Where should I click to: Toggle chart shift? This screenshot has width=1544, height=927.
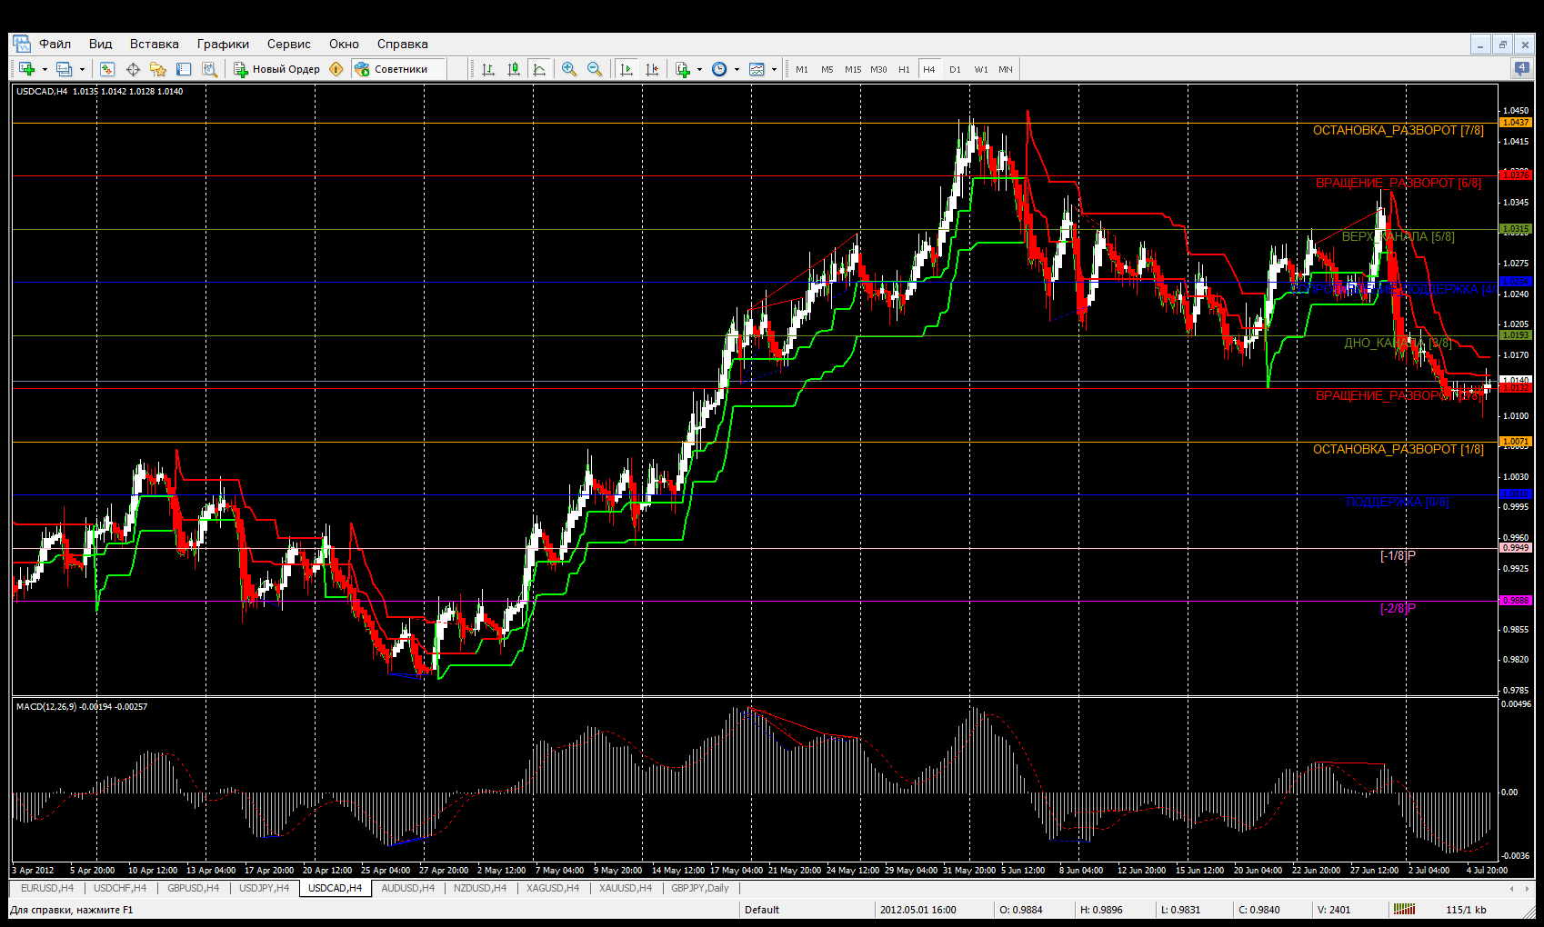pyautogui.click(x=651, y=69)
